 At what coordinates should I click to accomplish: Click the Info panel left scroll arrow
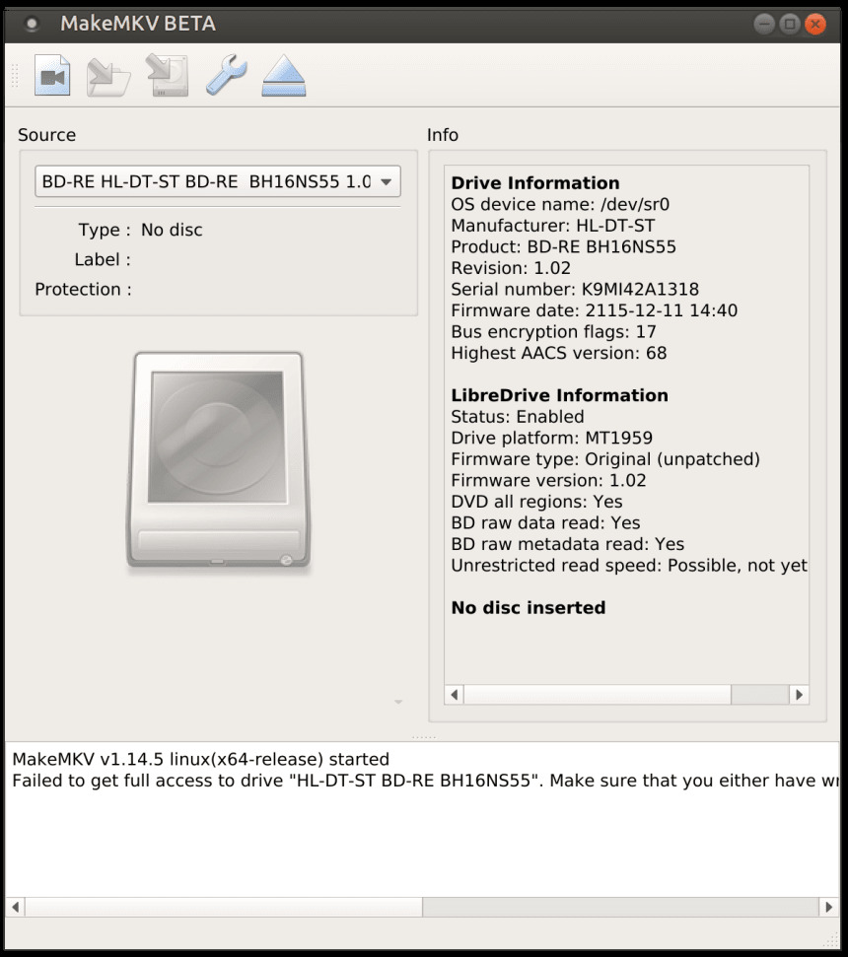(454, 695)
